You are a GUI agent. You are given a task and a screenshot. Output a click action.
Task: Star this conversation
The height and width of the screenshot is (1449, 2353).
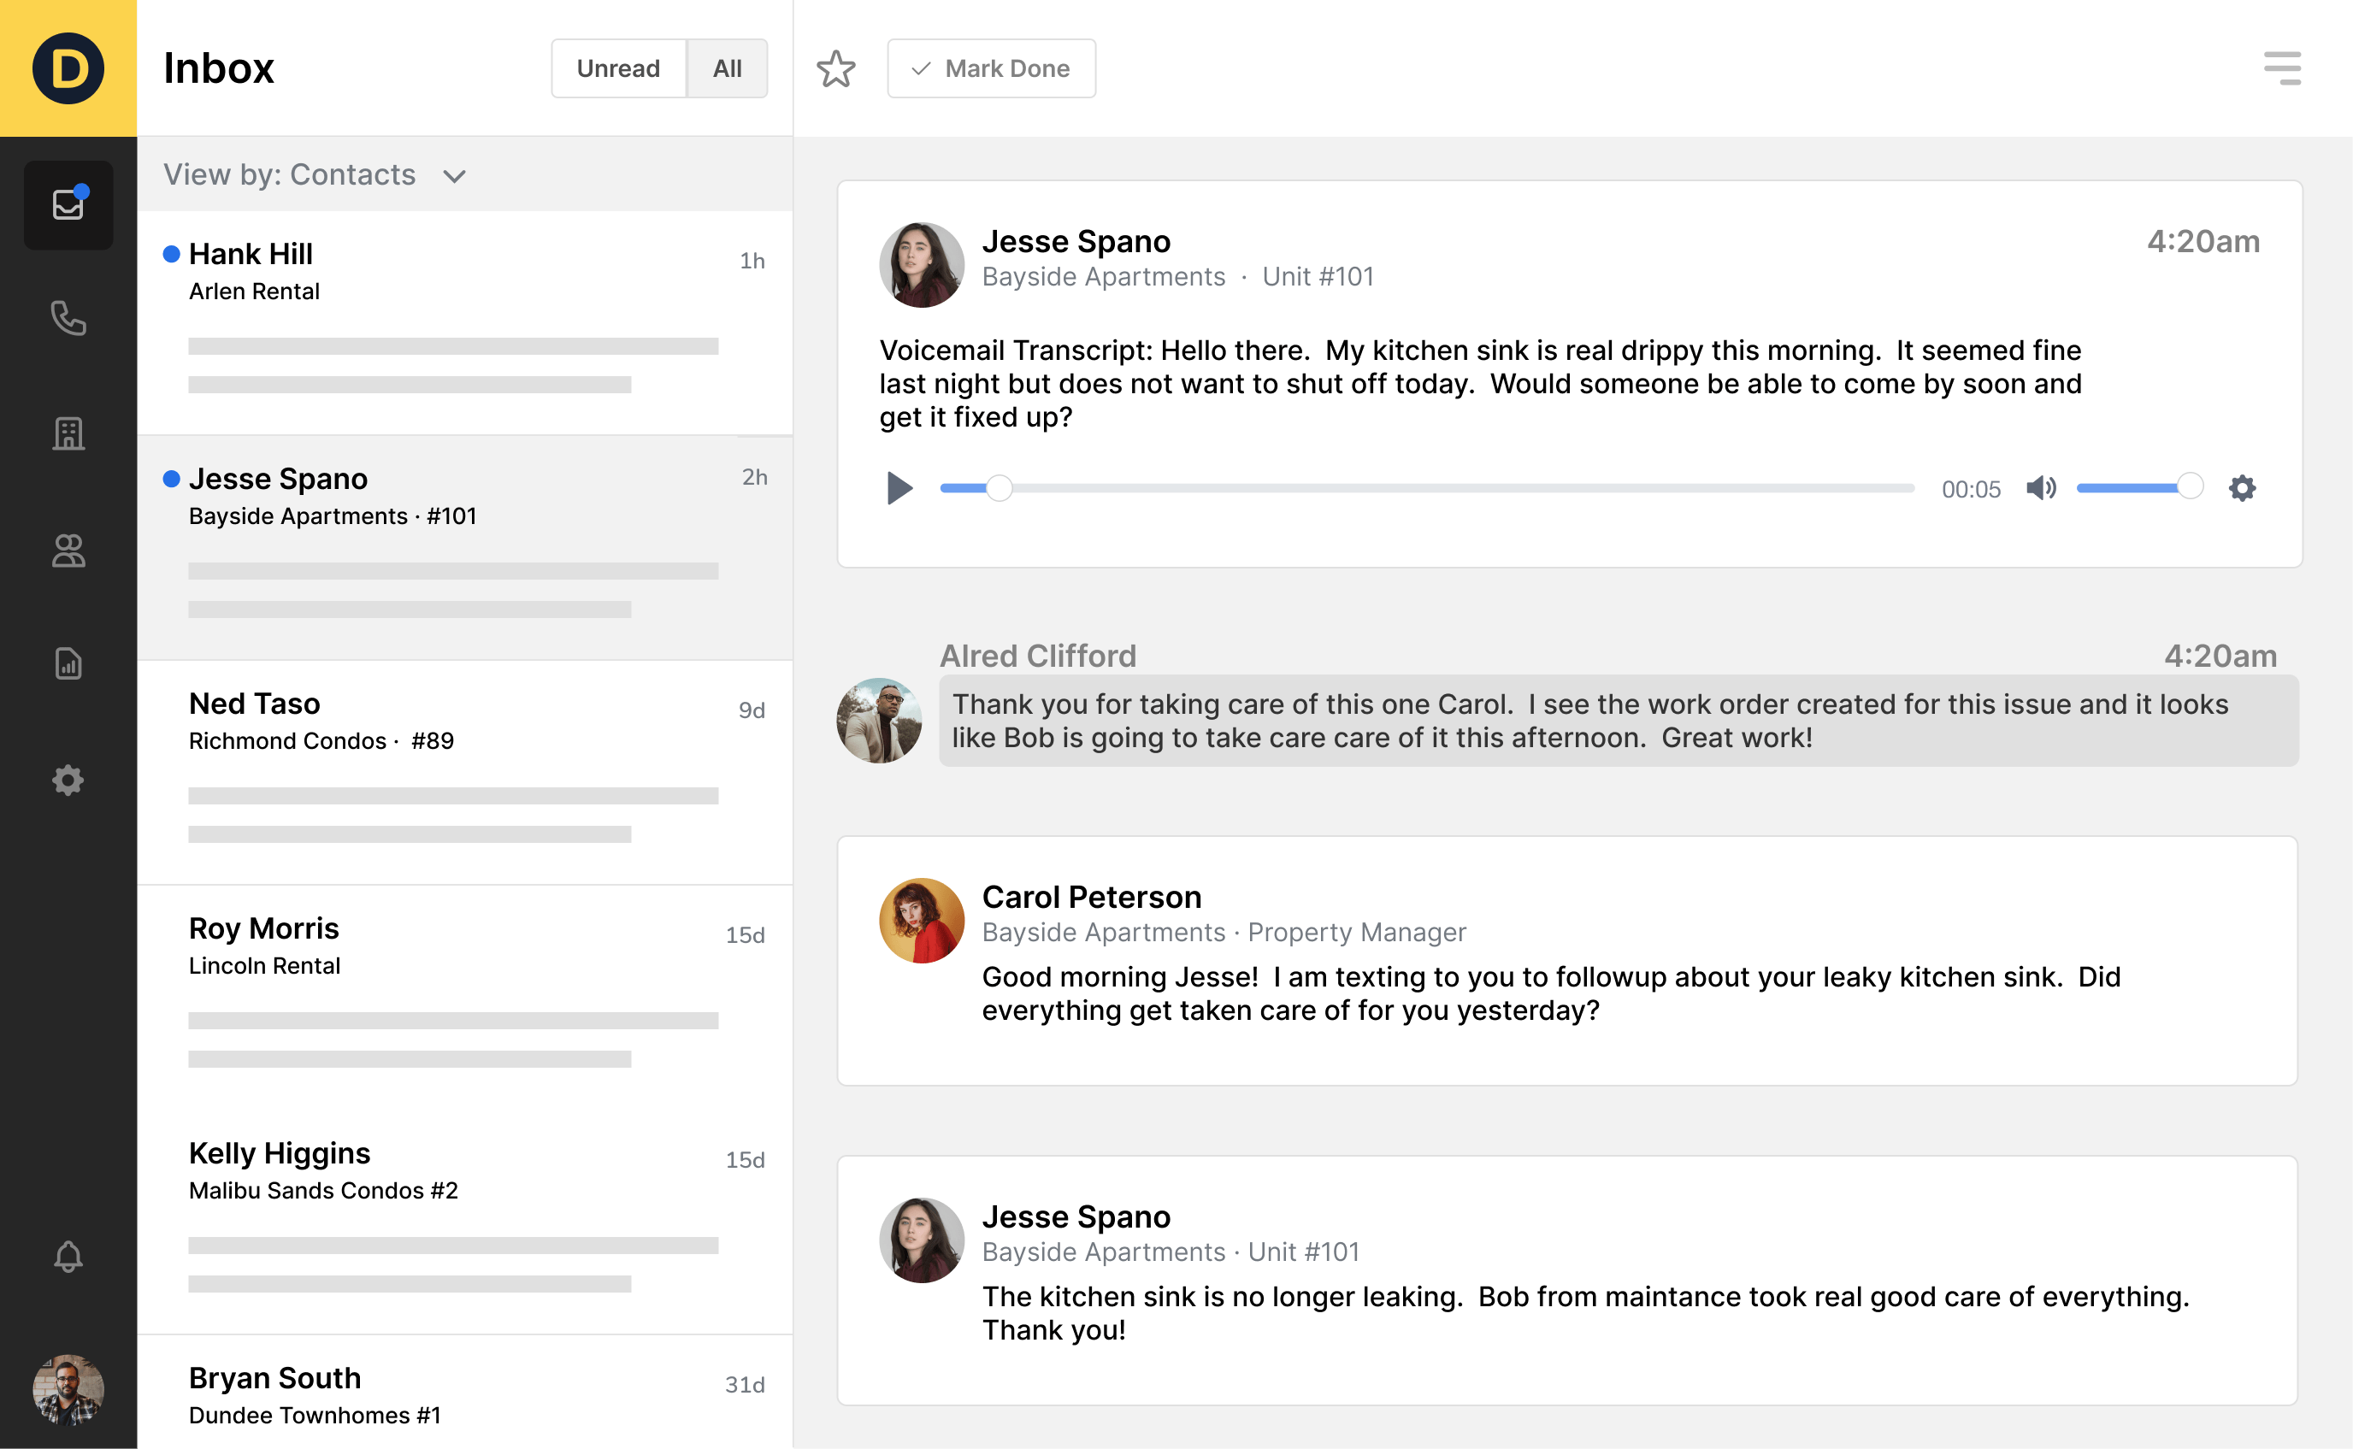(835, 69)
